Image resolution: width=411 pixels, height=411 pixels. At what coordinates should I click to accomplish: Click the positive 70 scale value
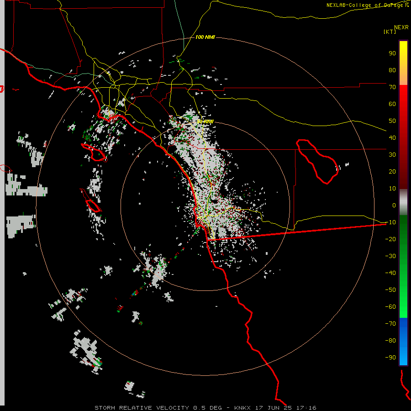click(392, 87)
